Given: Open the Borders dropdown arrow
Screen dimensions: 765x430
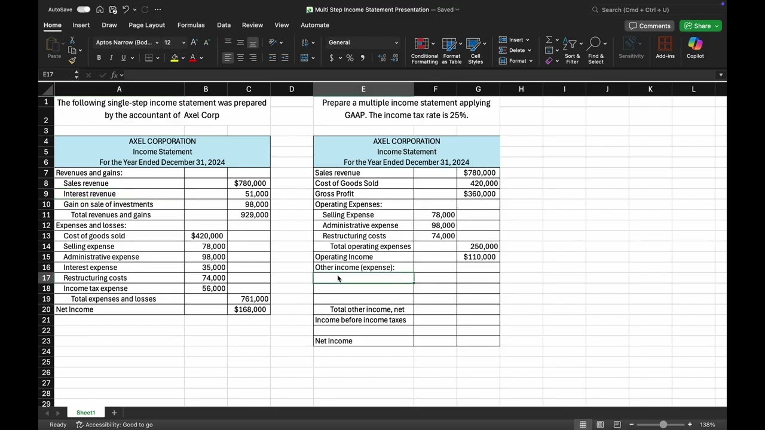Looking at the screenshot, I should click(158, 58).
